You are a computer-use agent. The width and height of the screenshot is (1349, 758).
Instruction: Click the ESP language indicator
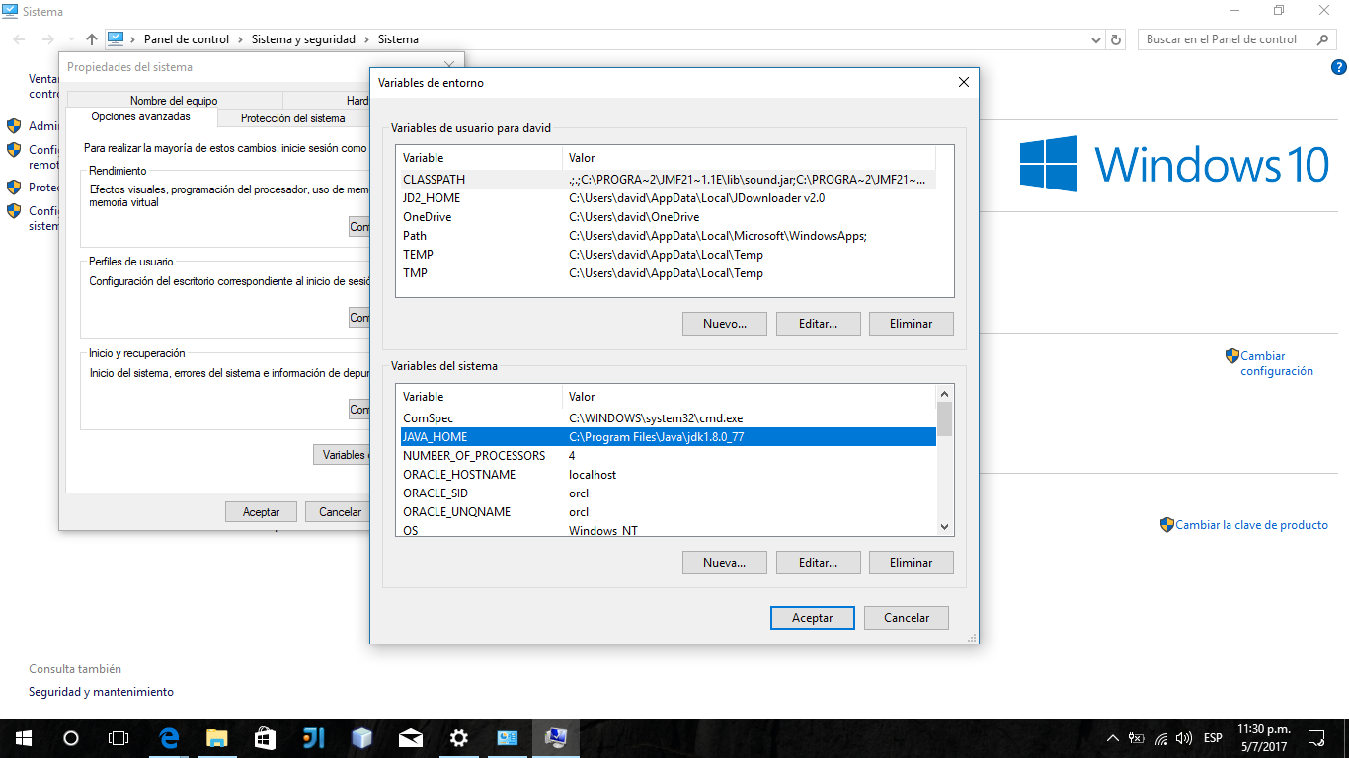point(1213,738)
